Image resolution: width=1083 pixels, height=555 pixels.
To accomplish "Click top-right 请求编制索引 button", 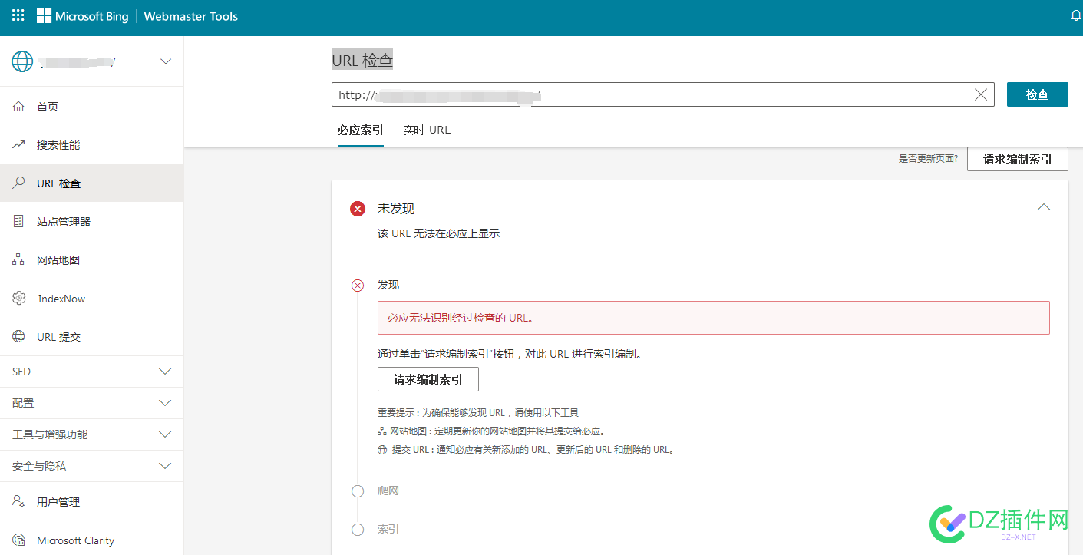I will pyautogui.click(x=1017, y=159).
